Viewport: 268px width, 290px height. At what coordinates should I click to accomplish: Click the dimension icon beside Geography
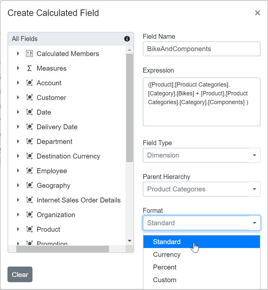(x=30, y=185)
